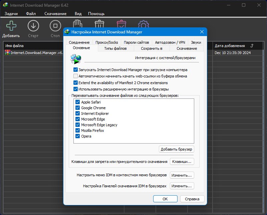Click the Dec 10 21:35:39 2024 date cell
The image size is (267, 215).
[232, 53]
